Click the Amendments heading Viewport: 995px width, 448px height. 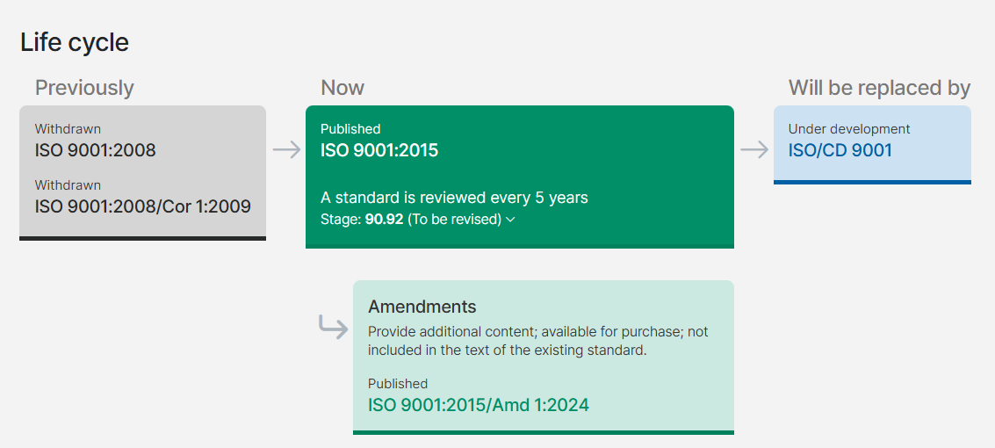(x=422, y=307)
